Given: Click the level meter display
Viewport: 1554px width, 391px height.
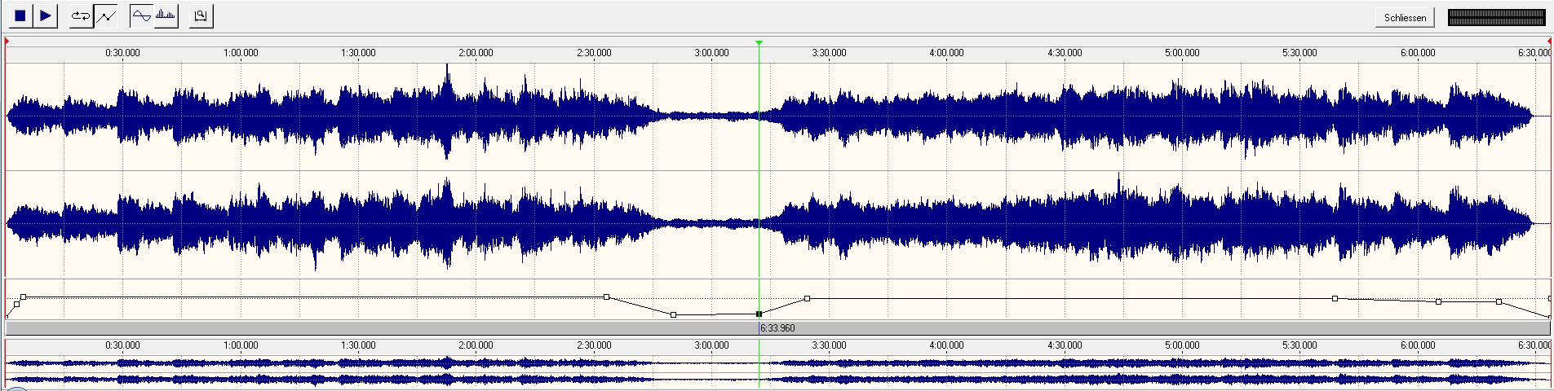Looking at the screenshot, I should [1496, 17].
